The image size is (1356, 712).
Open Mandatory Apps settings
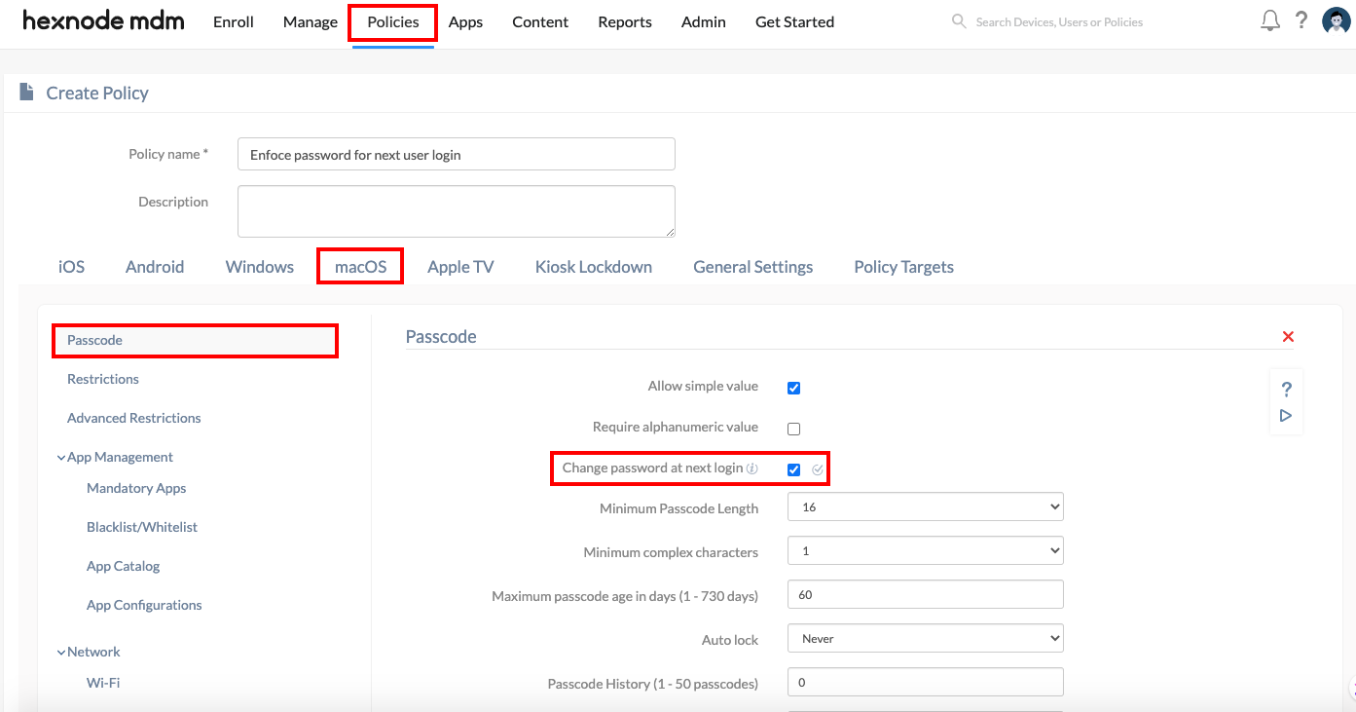click(136, 488)
